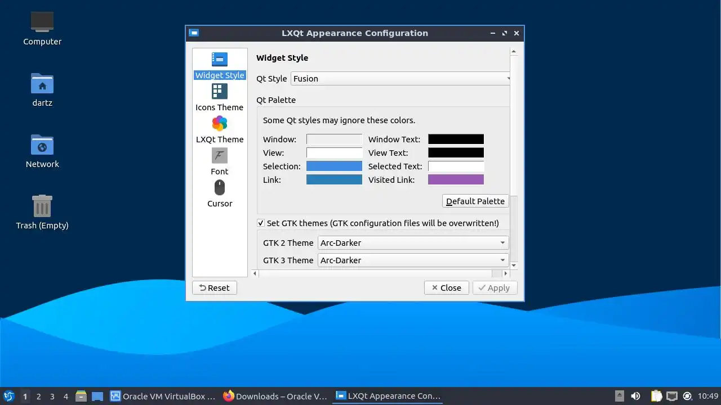The height and width of the screenshot is (405, 721).
Task: Click the update notifier tray icon
Action: pyautogui.click(x=687, y=396)
